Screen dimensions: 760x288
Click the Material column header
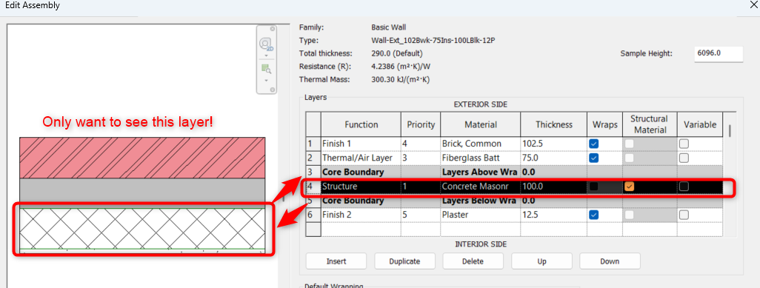click(x=480, y=124)
